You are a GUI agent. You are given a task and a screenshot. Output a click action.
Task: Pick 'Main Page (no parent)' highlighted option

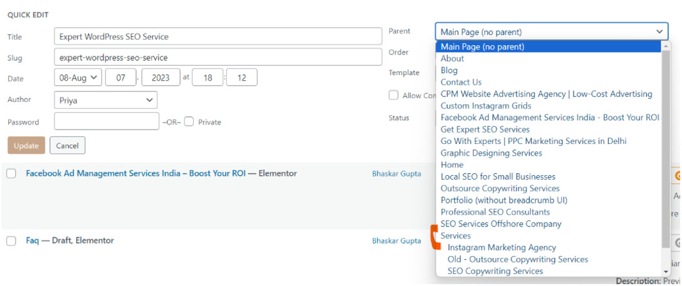tap(483, 47)
